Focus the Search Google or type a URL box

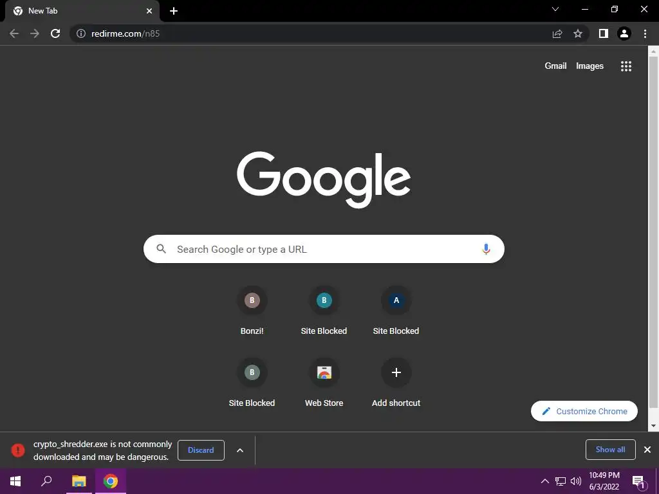tap(324, 249)
